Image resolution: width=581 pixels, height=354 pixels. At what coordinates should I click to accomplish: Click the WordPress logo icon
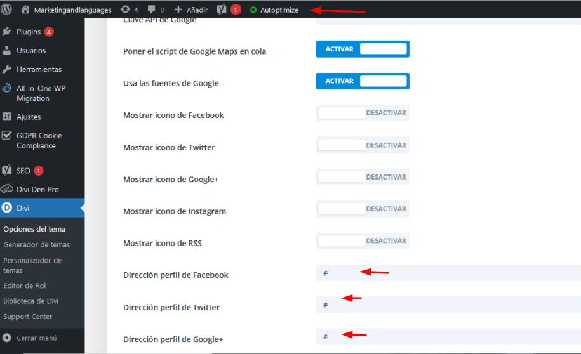(x=6, y=10)
